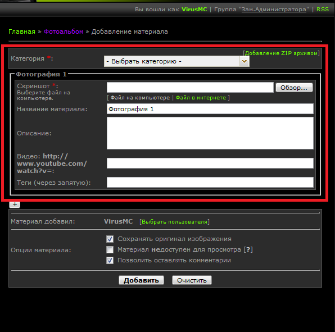Go to 'Главная' breadcrumb link
Image resolution: width=335 pixels, height=332 pixels.
tap(22, 31)
